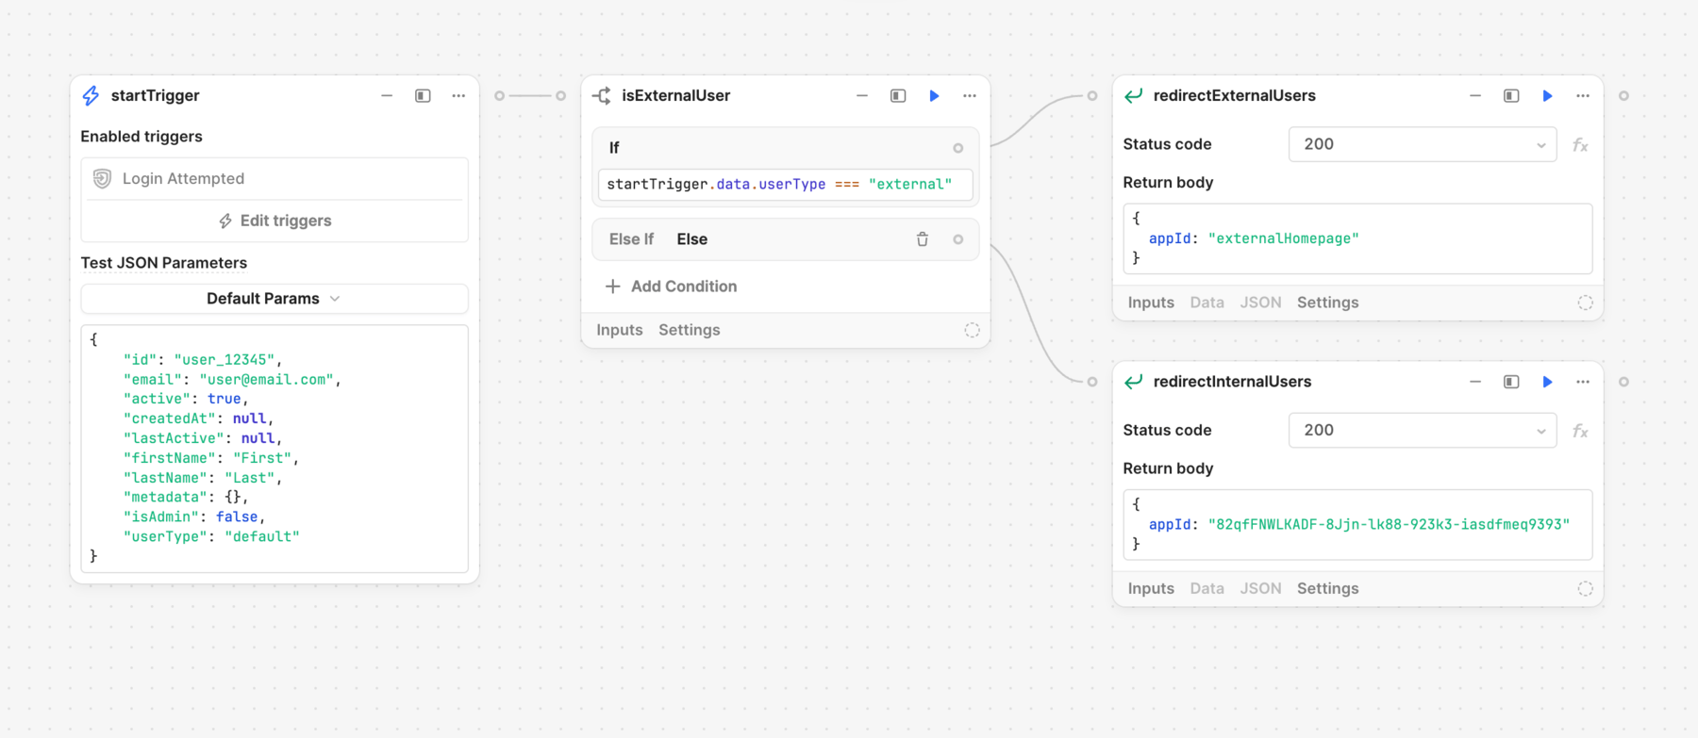Select the Login Attempted trigger
1698x738 pixels.
pyautogui.click(x=275, y=178)
